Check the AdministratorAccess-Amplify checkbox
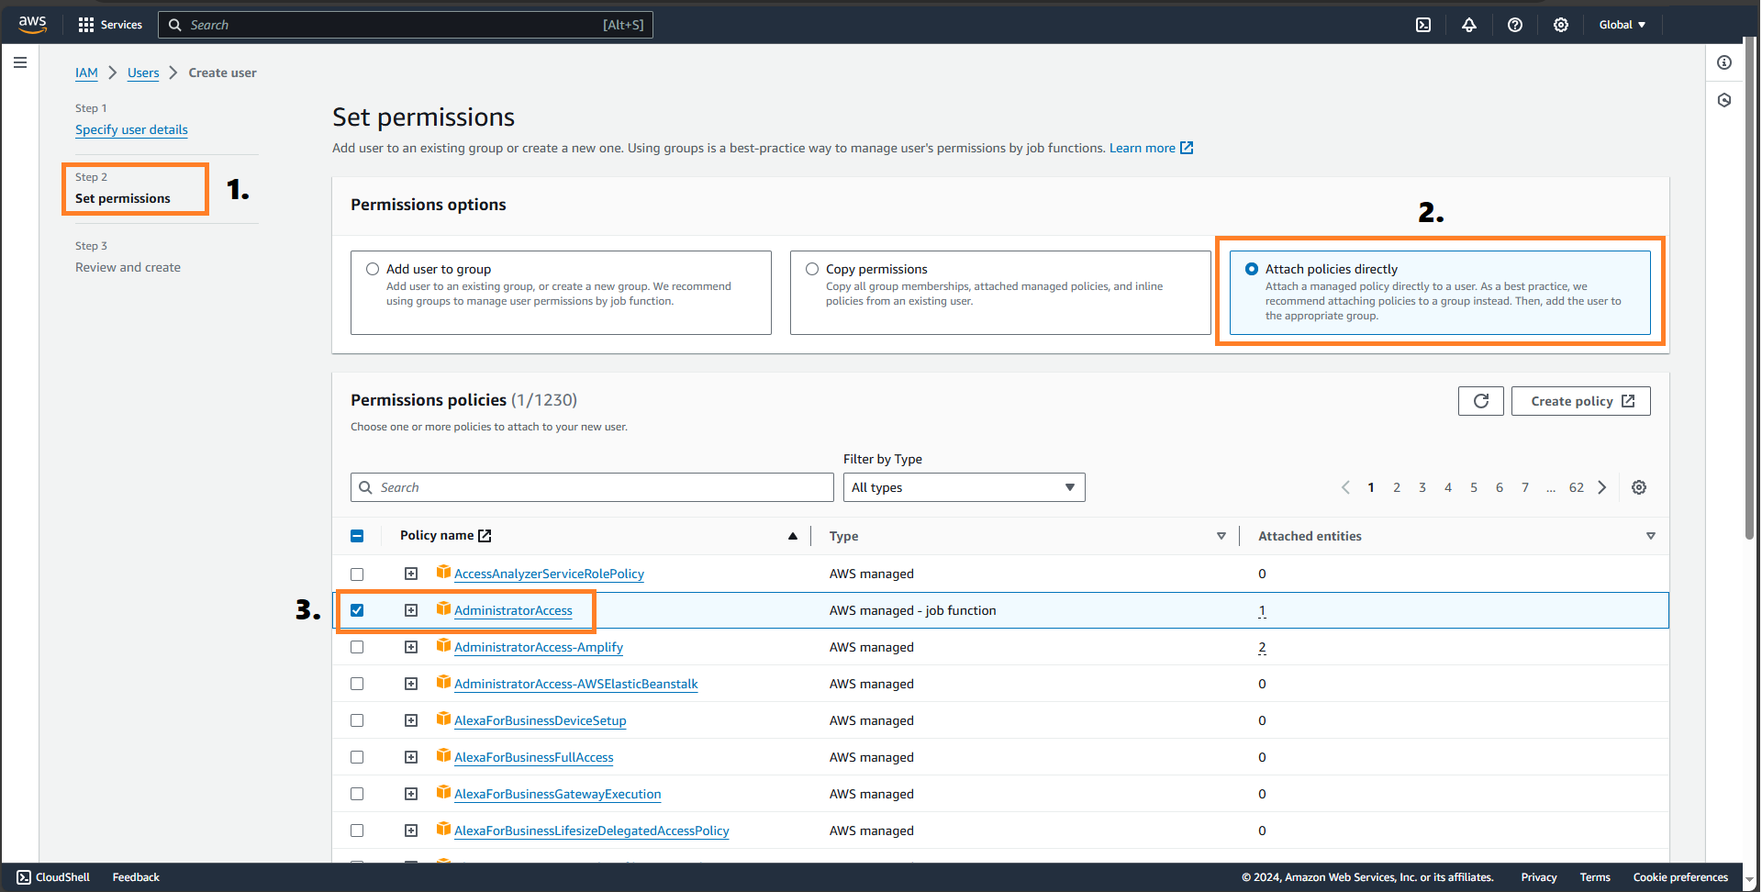Screen dimensions: 1762x892 pos(357,647)
